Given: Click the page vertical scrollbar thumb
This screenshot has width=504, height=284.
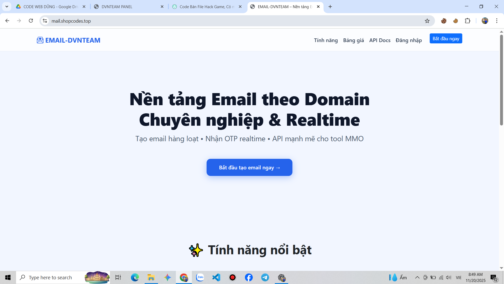Looking at the screenshot, I should tap(501, 80).
